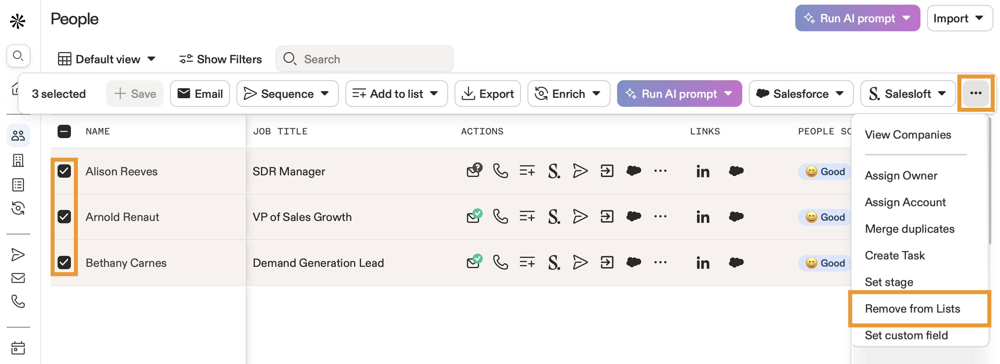Open the Add to list dropdown

(396, 93)
